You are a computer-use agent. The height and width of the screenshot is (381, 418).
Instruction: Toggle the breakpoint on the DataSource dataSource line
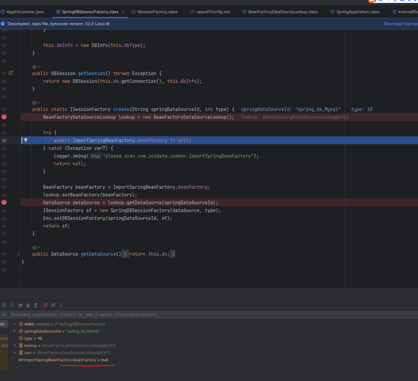tap(4, 202)
